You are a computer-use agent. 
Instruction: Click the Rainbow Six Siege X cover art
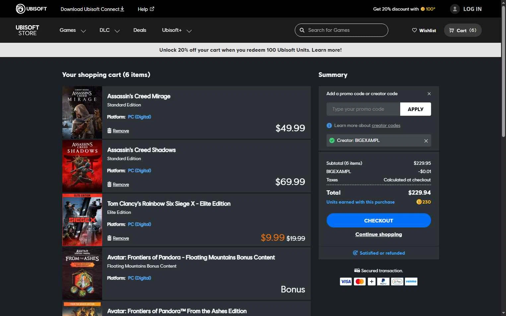click(x=82, y=220)
